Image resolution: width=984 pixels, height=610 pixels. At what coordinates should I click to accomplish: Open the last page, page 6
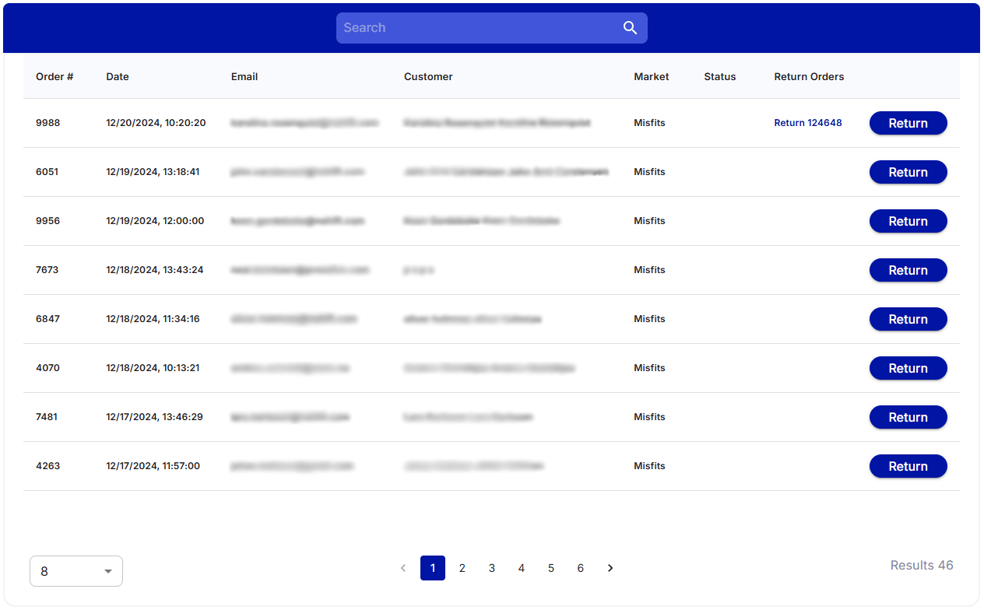(581, 568)
